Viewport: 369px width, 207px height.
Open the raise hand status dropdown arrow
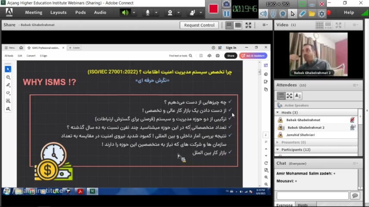[x=201, y=13]
